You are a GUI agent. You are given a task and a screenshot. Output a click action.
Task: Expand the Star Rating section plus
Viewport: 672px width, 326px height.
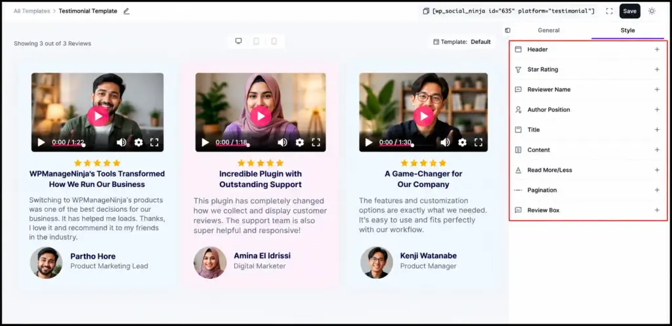coord(656,70)
